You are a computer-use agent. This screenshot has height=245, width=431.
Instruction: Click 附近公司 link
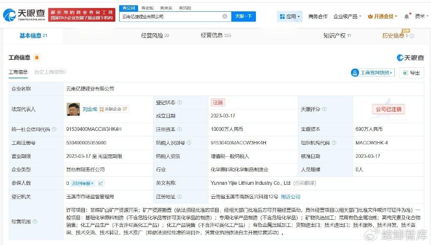click(x=290, y=197)
